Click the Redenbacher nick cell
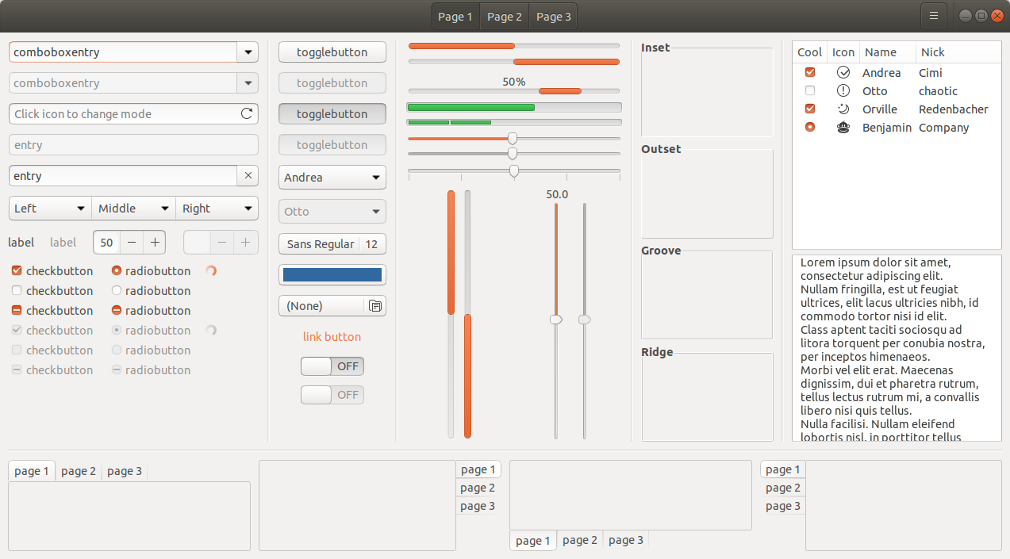This screenshot has width=1010, height=559. [954, 109]
